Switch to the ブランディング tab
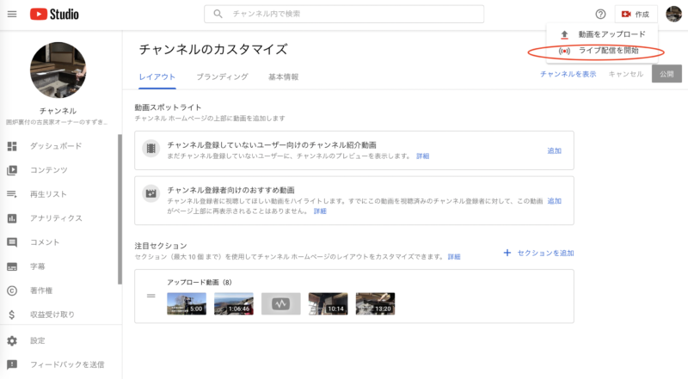The image size is (688, 379). (223, 76)
